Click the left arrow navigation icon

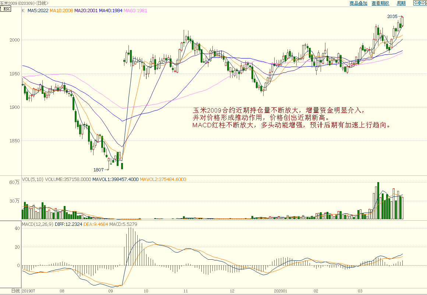tap(416, 3)
